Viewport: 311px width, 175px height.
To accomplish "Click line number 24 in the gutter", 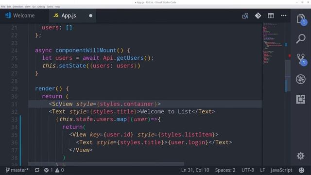I will click(x=14, y=51).
